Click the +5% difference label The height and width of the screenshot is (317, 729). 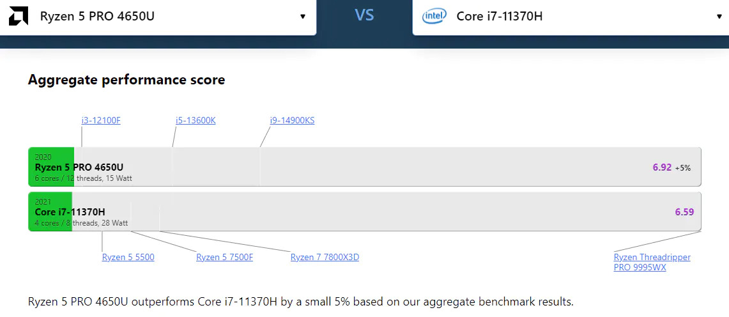[683, 168]
